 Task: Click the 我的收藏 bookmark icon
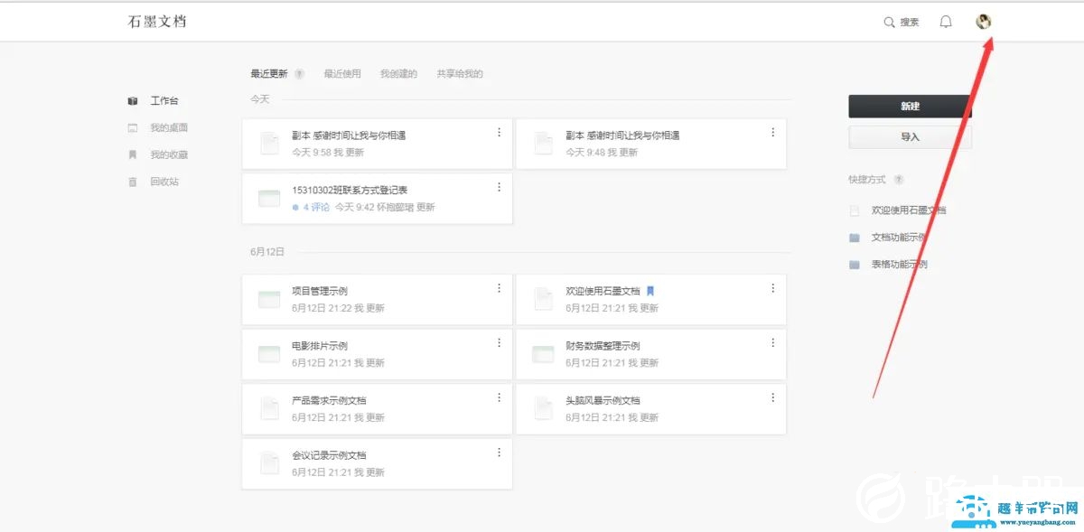[133, 154]
